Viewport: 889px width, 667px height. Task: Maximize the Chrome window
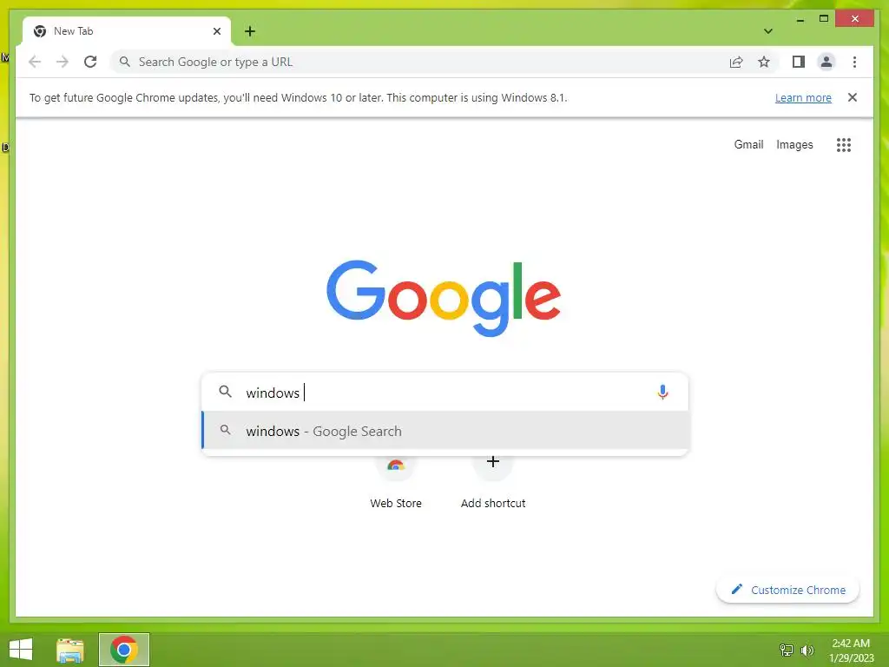click(x=824, y=19)
